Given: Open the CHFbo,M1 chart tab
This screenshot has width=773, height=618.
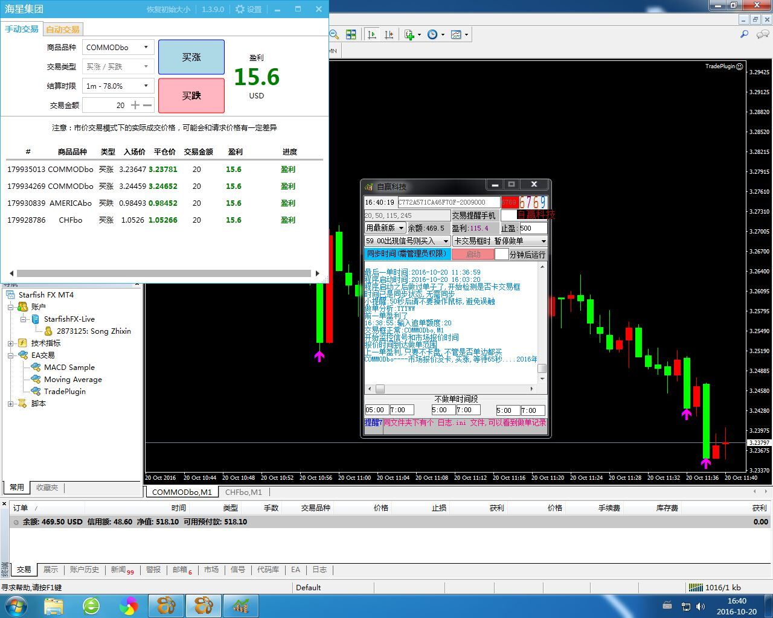Looking at the screenshot, I should point(243,492).
